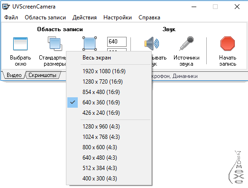Select 1024 x 768 (4:3) size
Viewport: 248px width, 188px height.
109,137
